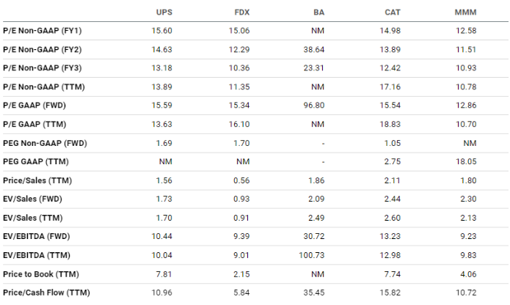Screen dimensions: 510x305
Task: Click the Price/Cash Flow (TTM) row label
Action: pos(46,293)
